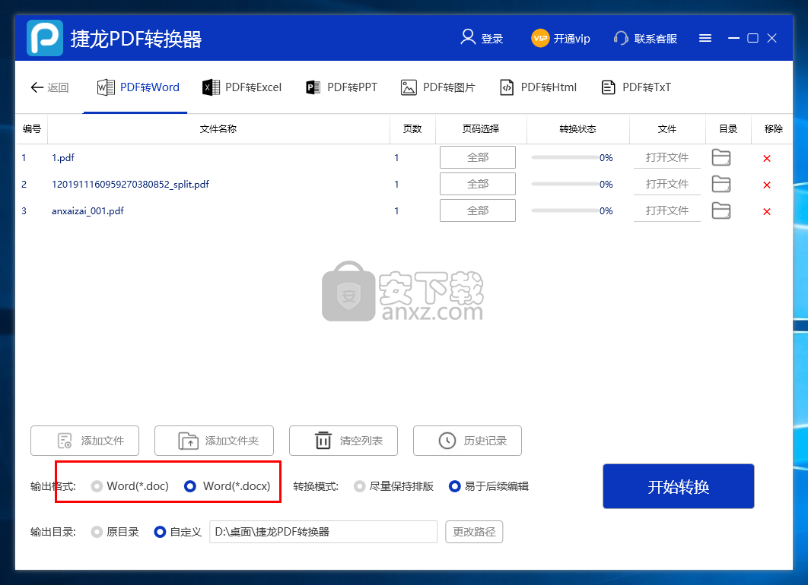Screen dimensions: 808x585
Task: Select file name 1.pdf
Action: click(63, 157)
